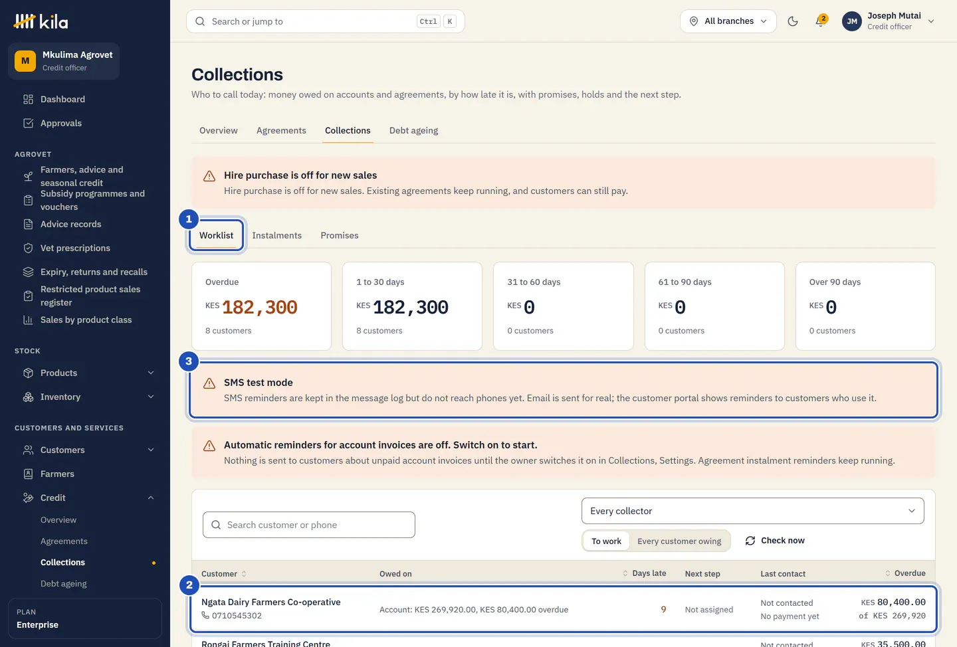Screen dimensions: 957x647
Task: Open Agreements in Credit submenu
Action: pos(64,541)
